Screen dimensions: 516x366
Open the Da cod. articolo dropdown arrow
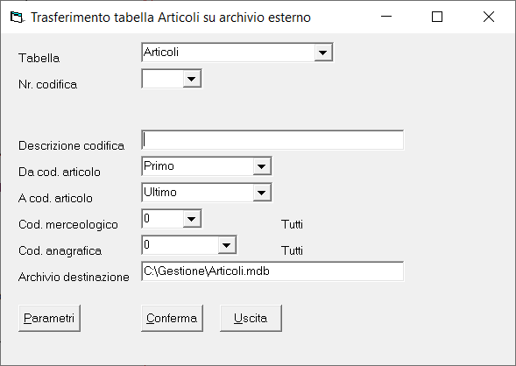(x=262, y=166)
